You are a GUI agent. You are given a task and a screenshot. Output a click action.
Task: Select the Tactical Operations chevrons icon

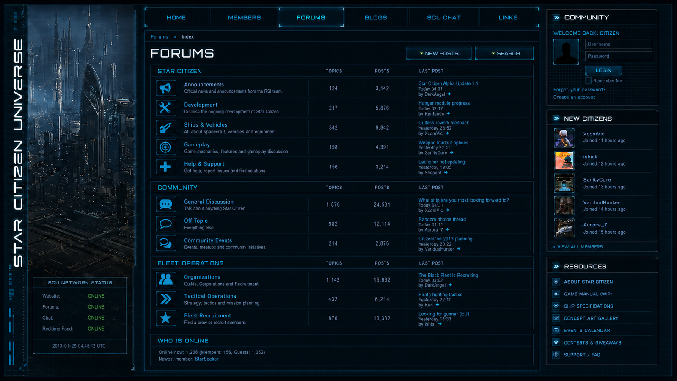(165, 299)
